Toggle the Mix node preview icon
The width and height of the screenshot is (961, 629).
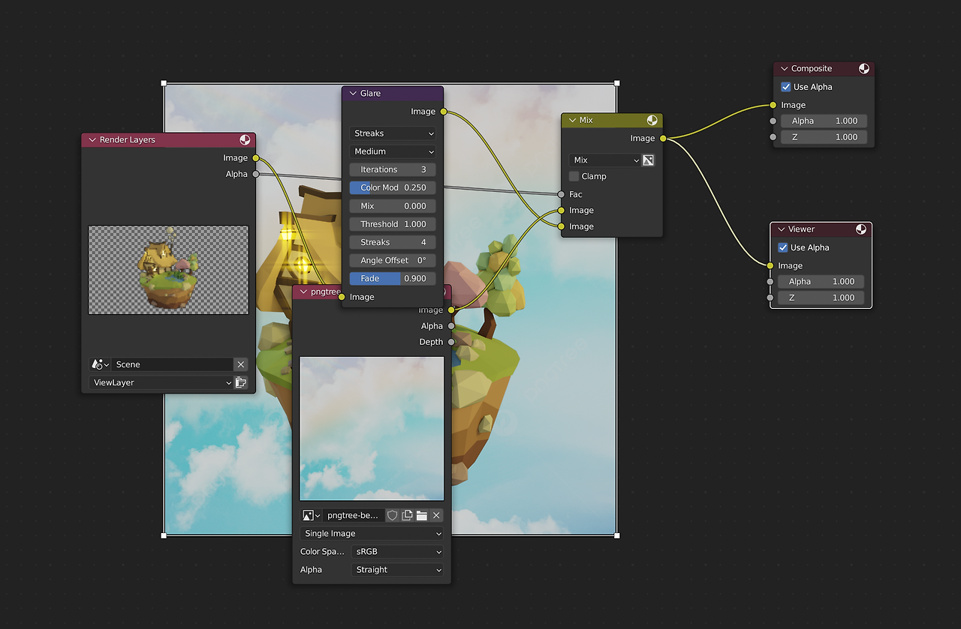pos(652,120)
